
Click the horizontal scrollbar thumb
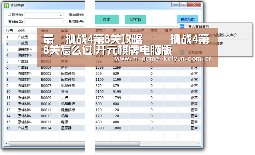tap(75, 144)
